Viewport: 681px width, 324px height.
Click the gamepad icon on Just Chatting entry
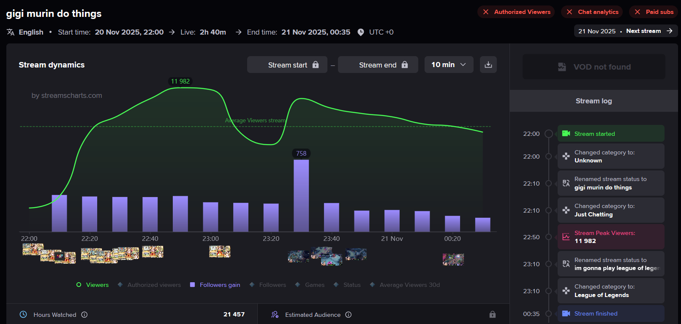[x=566, y=210]
